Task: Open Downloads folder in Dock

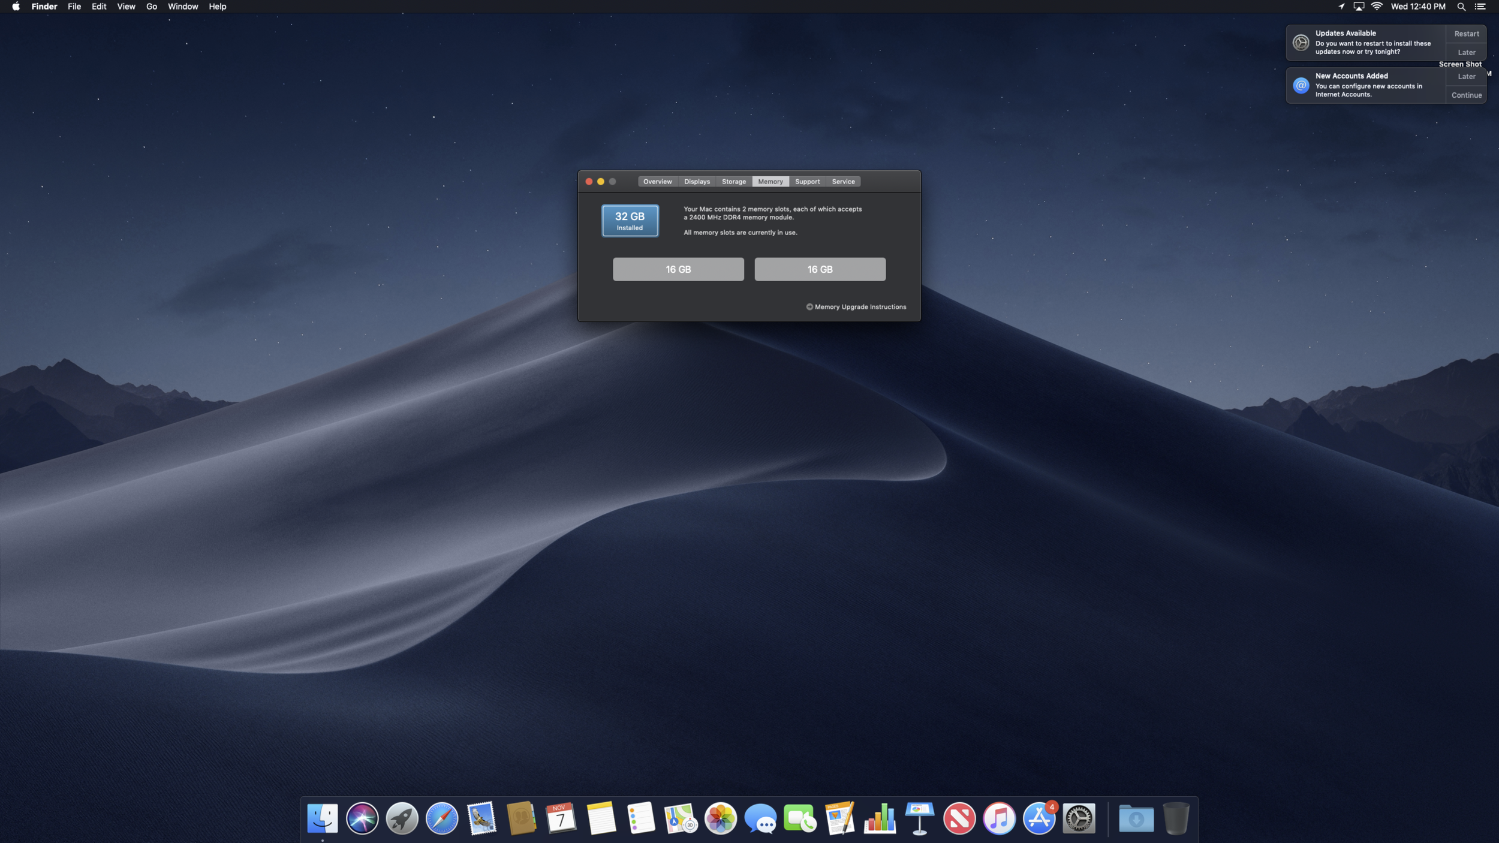Action: coord(1136,818)
